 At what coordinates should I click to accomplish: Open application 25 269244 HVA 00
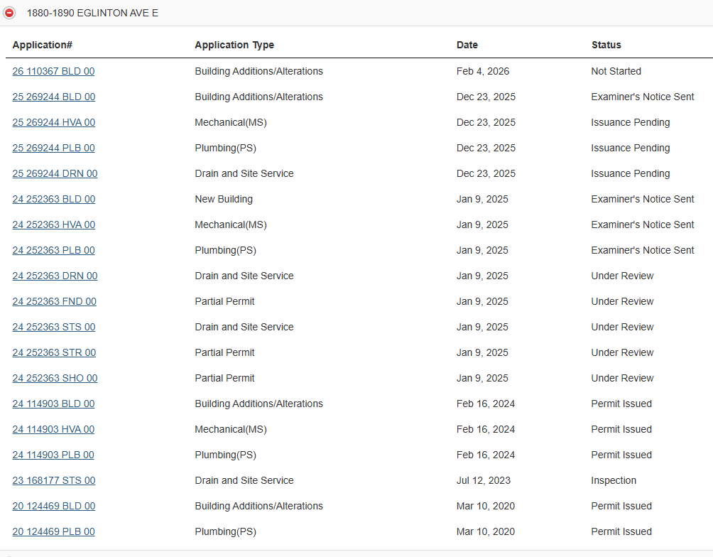53,122
